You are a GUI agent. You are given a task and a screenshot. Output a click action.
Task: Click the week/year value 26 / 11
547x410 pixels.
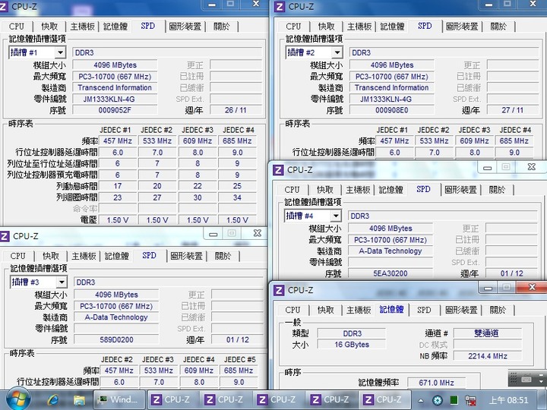coord(236,110)
